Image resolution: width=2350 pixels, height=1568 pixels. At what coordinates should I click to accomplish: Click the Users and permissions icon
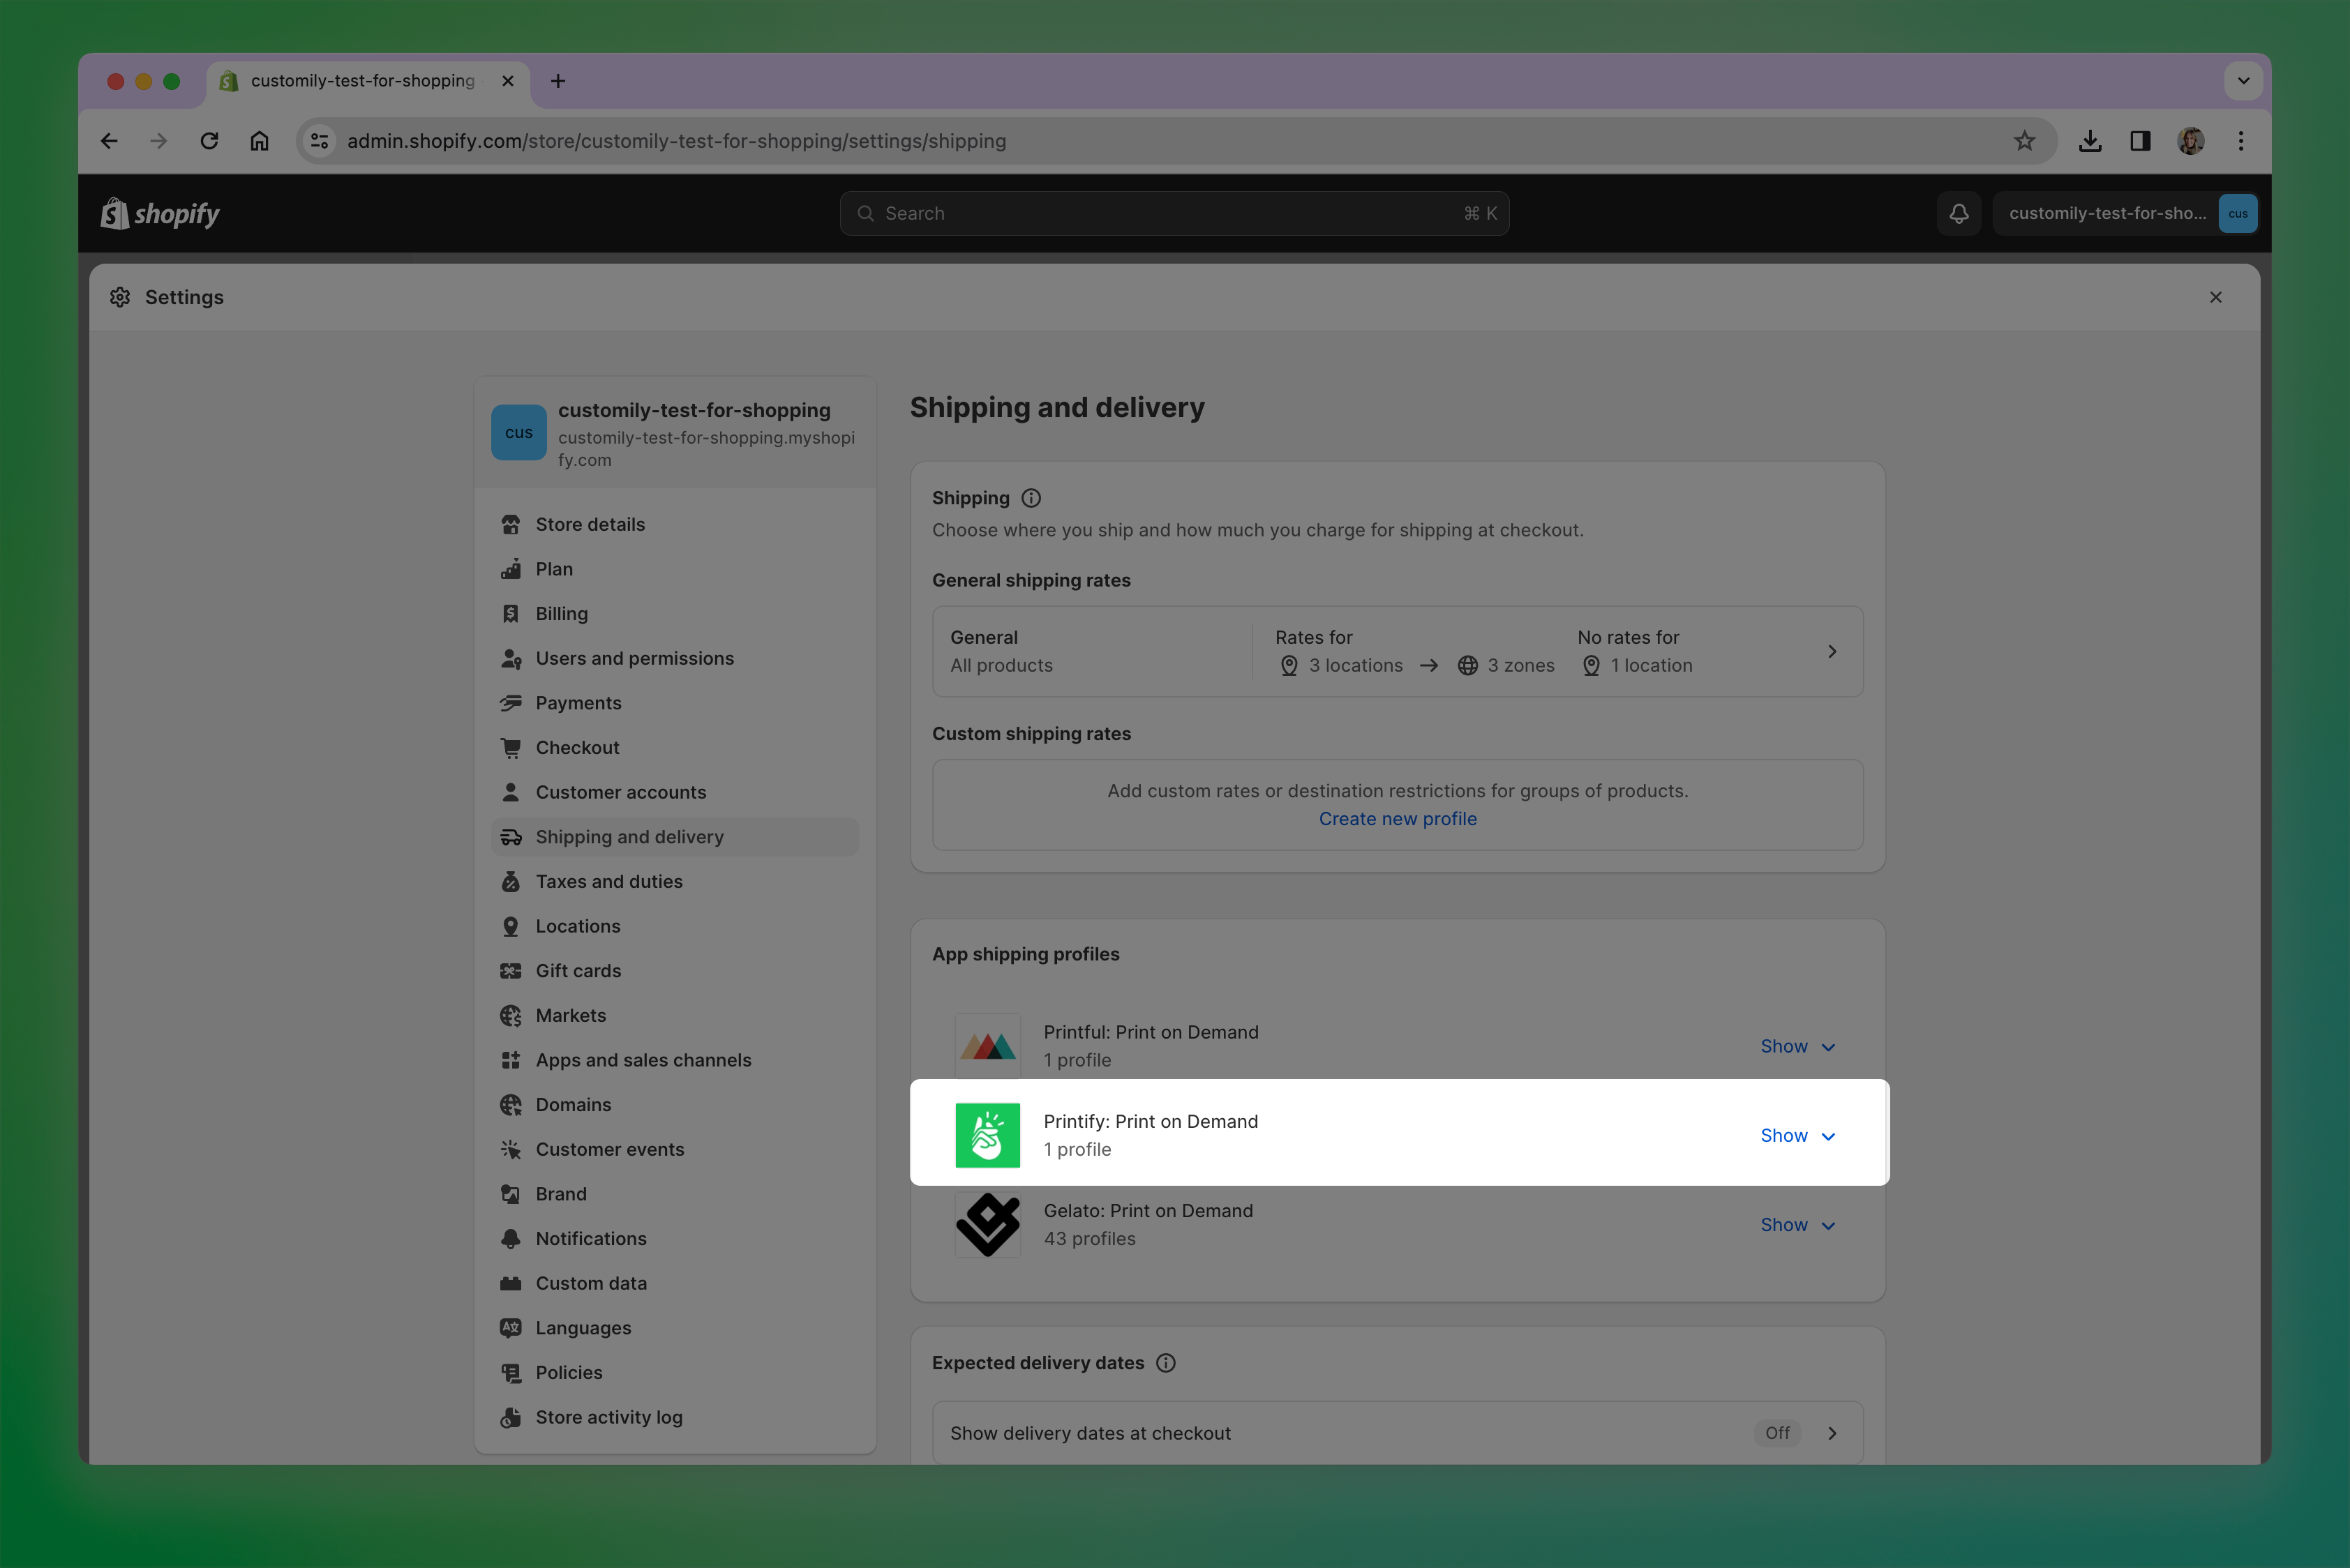point(511,658)
